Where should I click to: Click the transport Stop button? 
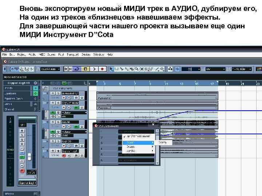pos(86,69)
